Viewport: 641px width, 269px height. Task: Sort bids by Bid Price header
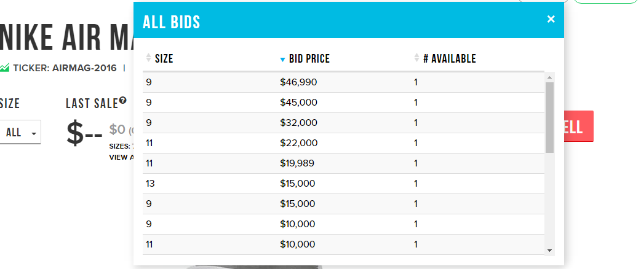(x=309, y=59)
